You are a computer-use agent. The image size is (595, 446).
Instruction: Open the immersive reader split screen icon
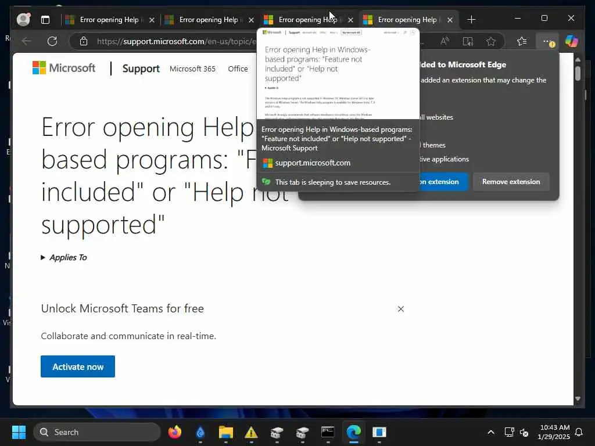click(x=468, y=41)
